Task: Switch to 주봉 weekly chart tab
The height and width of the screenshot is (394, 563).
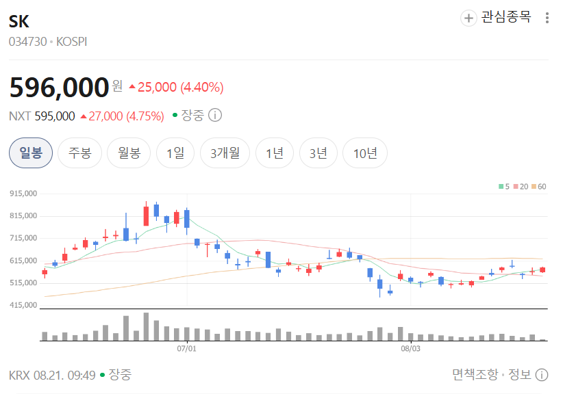Action: tap(79, 153)
